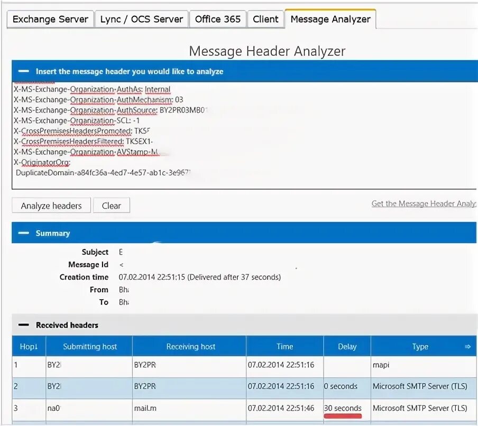
Task: Collapse the Insert the message header section
Action: click(23, 71)
